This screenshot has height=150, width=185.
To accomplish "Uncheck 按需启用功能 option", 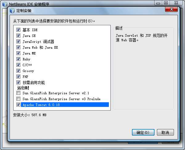I will 18,82.
